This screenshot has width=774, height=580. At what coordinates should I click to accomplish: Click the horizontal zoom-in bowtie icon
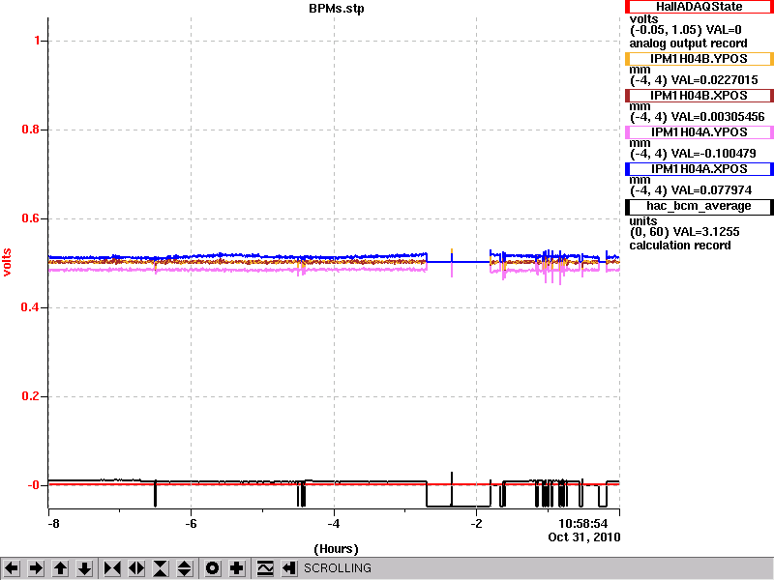click(112, 568)
